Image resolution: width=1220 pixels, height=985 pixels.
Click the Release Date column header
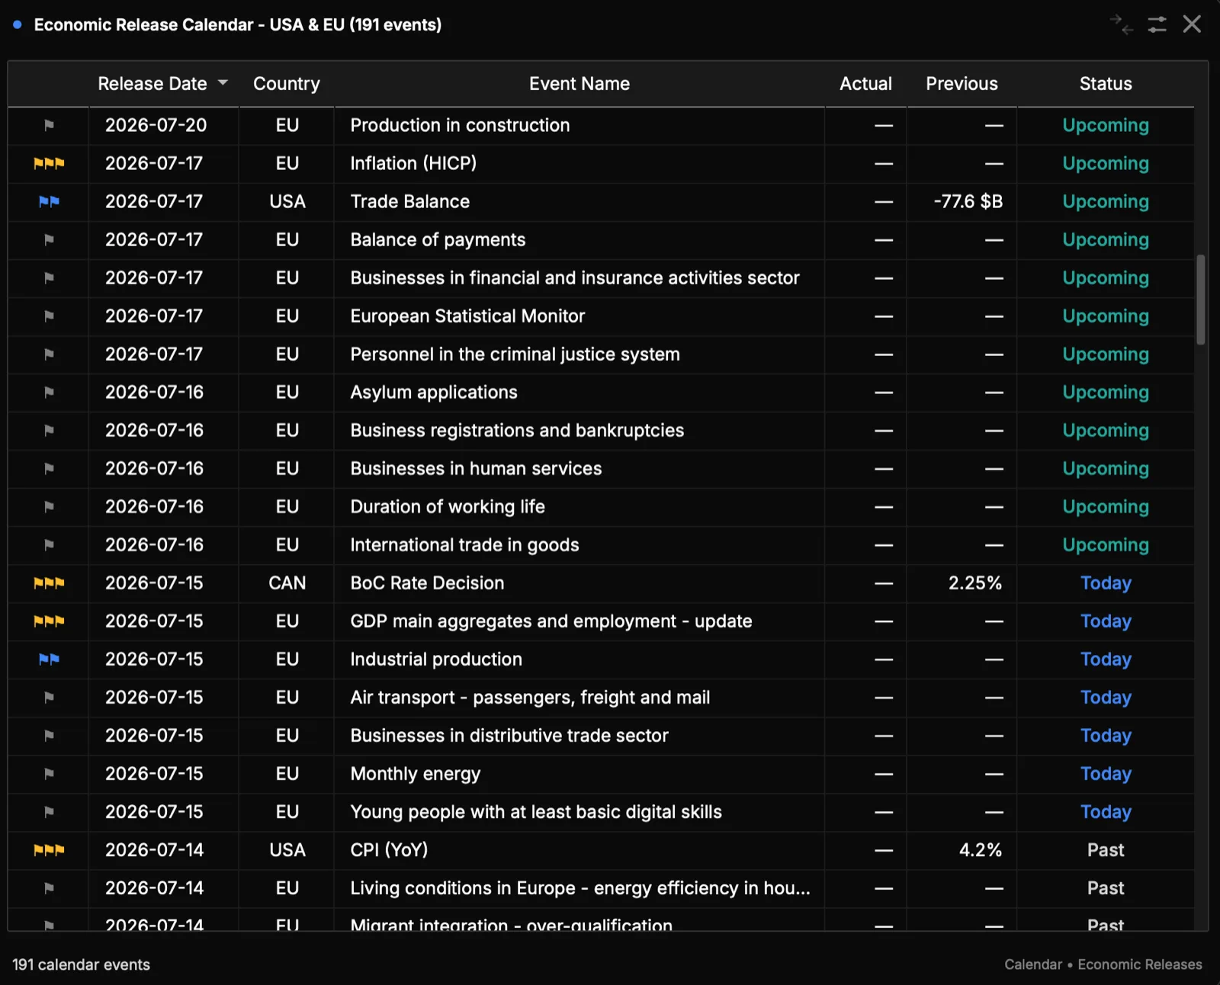point(152,84)
